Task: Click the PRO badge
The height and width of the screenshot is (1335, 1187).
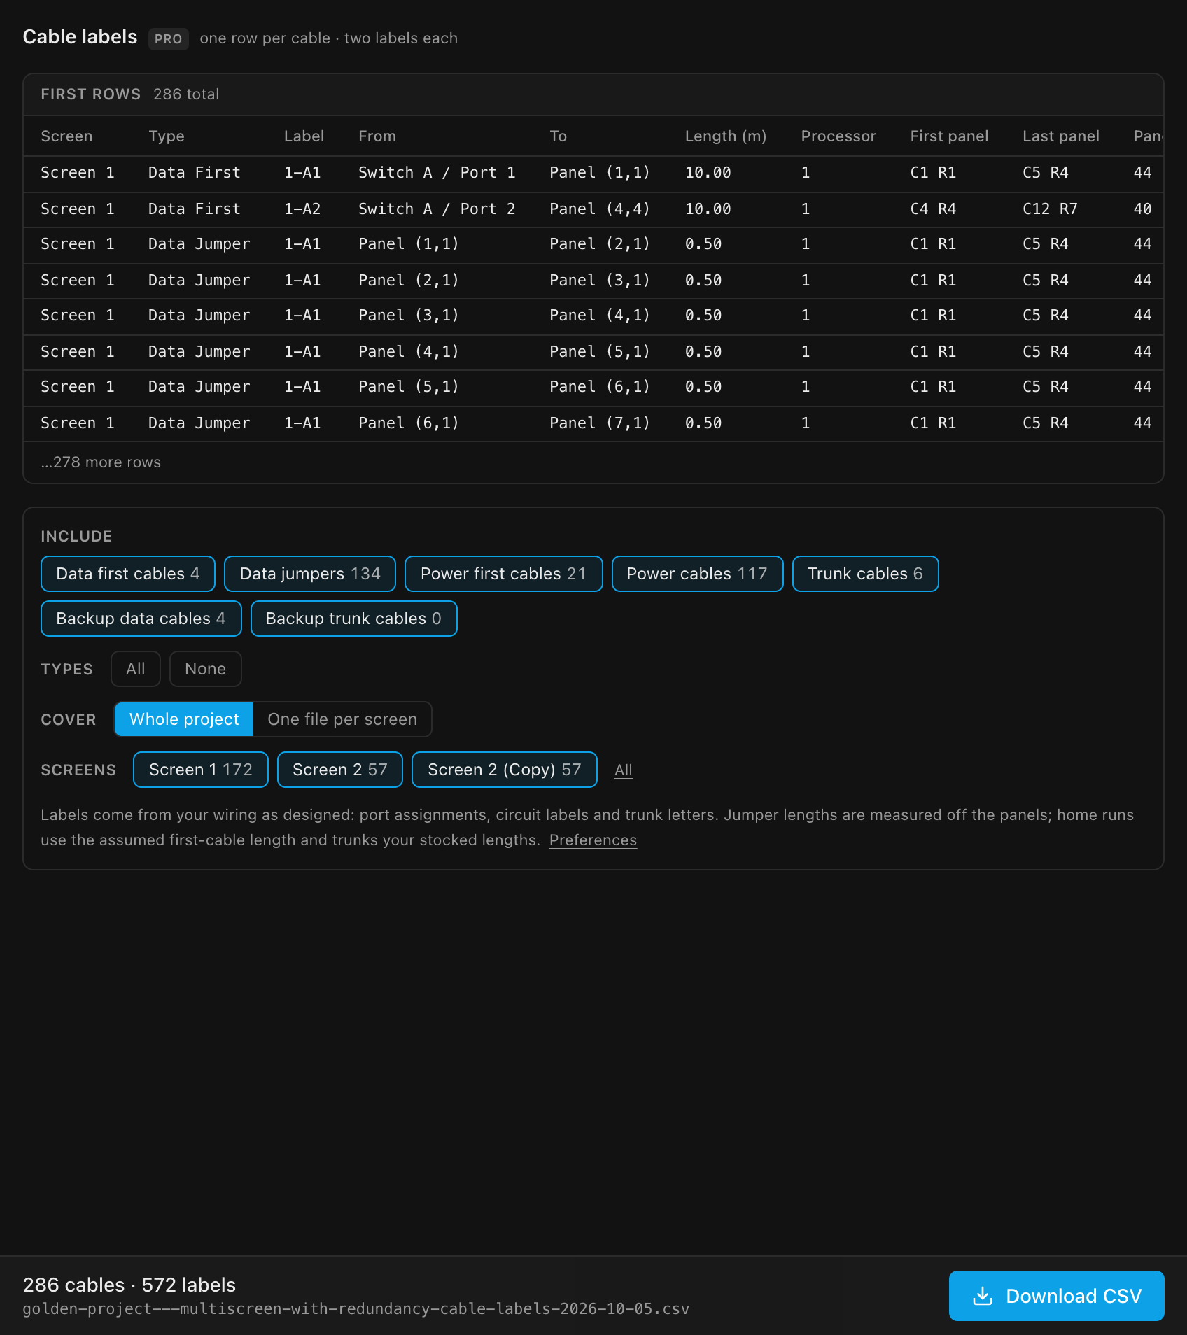Action: tap(169, 38)
